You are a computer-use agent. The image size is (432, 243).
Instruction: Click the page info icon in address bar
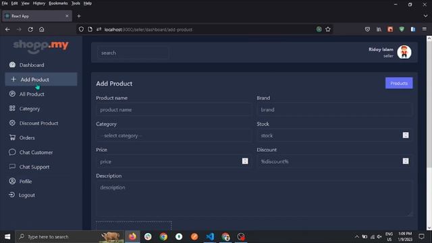click(x=90, y=29)
